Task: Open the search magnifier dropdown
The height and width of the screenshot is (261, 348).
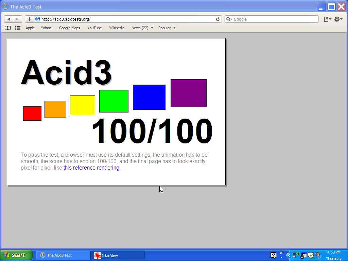Action: [229, 19]
